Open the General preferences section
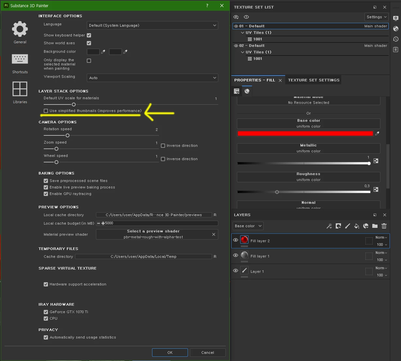The height and width of the screenshot is (361, 401). coord(20,32)
